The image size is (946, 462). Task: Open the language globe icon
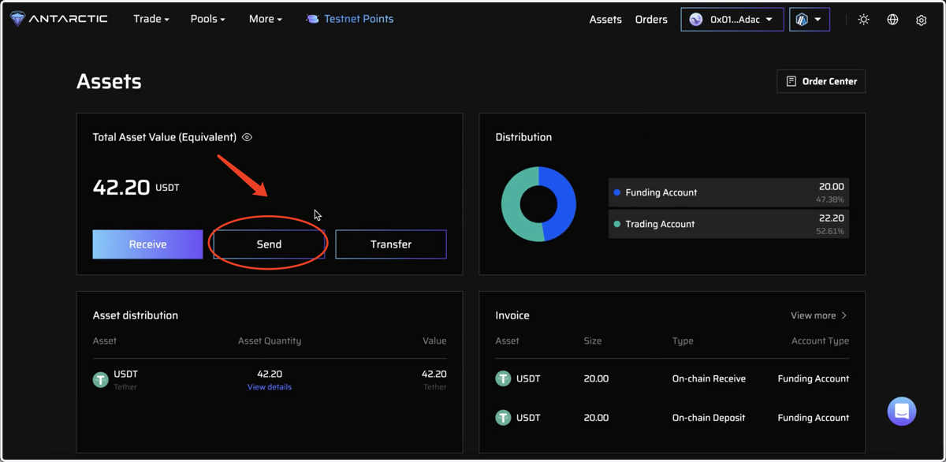892,20
